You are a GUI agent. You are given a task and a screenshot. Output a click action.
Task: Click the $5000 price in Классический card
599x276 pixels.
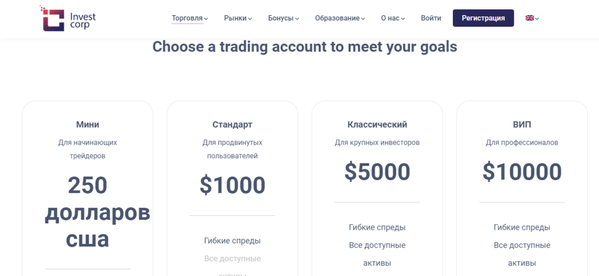coord(377,172)
